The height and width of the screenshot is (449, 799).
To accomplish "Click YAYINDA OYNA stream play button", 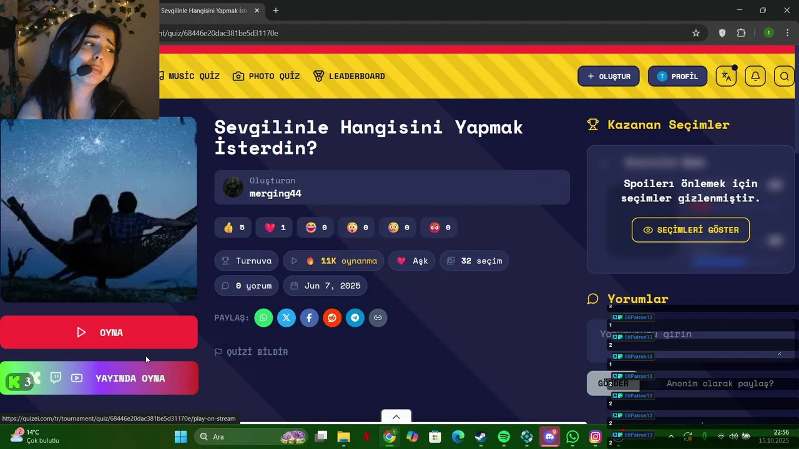I will tap(99, 379).
